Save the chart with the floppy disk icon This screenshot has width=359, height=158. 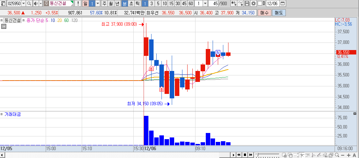[x=247, y=3]
